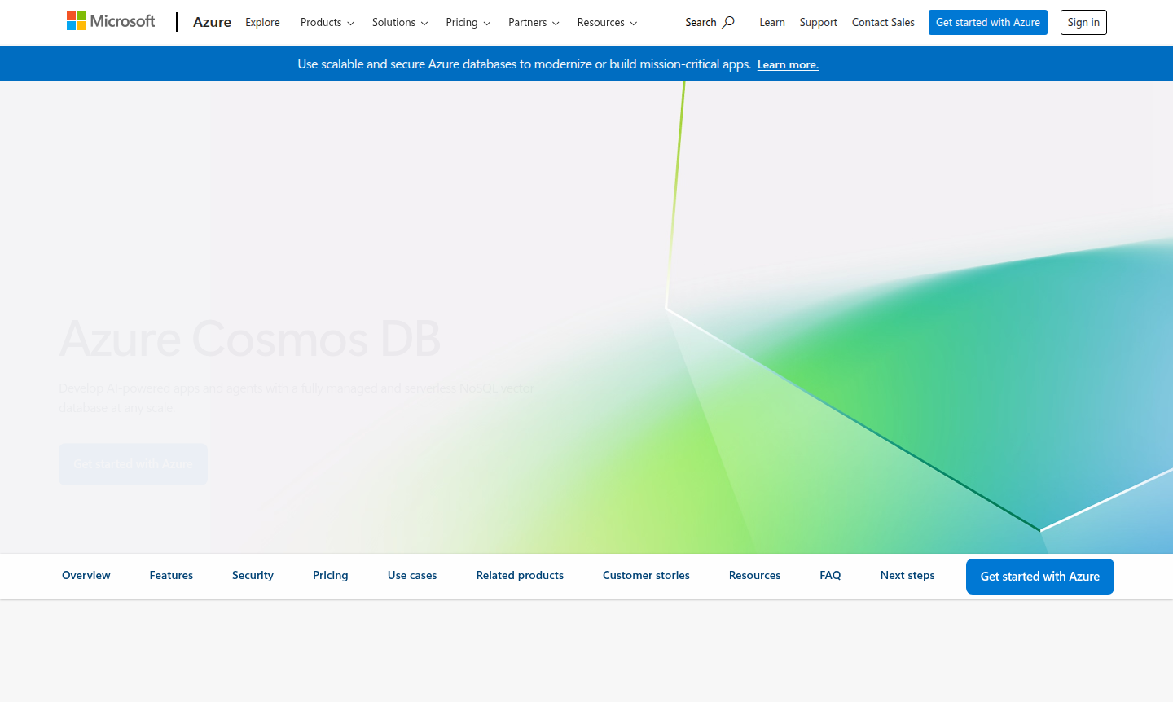Click the Microsoft logo
Viewport: 1173px width, 702px height.
click(110, 20)
